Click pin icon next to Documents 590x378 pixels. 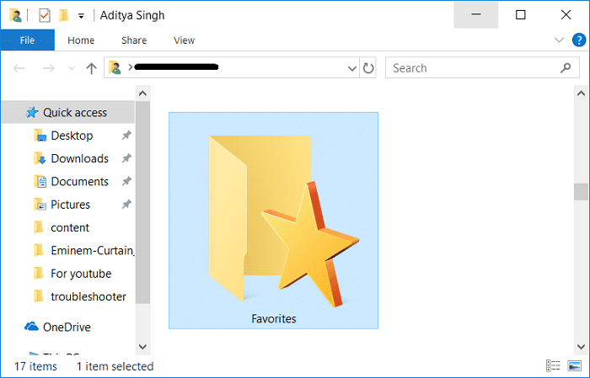(126, 182)
